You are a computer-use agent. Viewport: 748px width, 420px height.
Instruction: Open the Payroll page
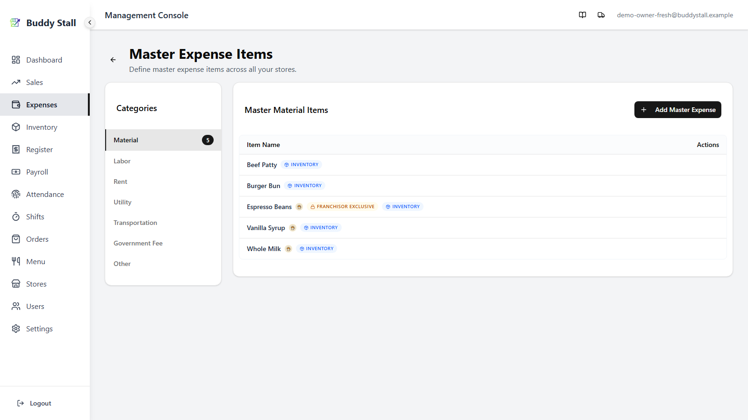point(44,172)
